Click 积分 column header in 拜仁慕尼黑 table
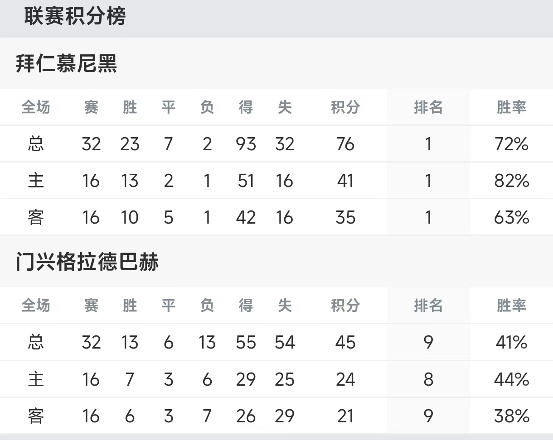The width and height of the screenshot is (553, 440). pos(345,107)
